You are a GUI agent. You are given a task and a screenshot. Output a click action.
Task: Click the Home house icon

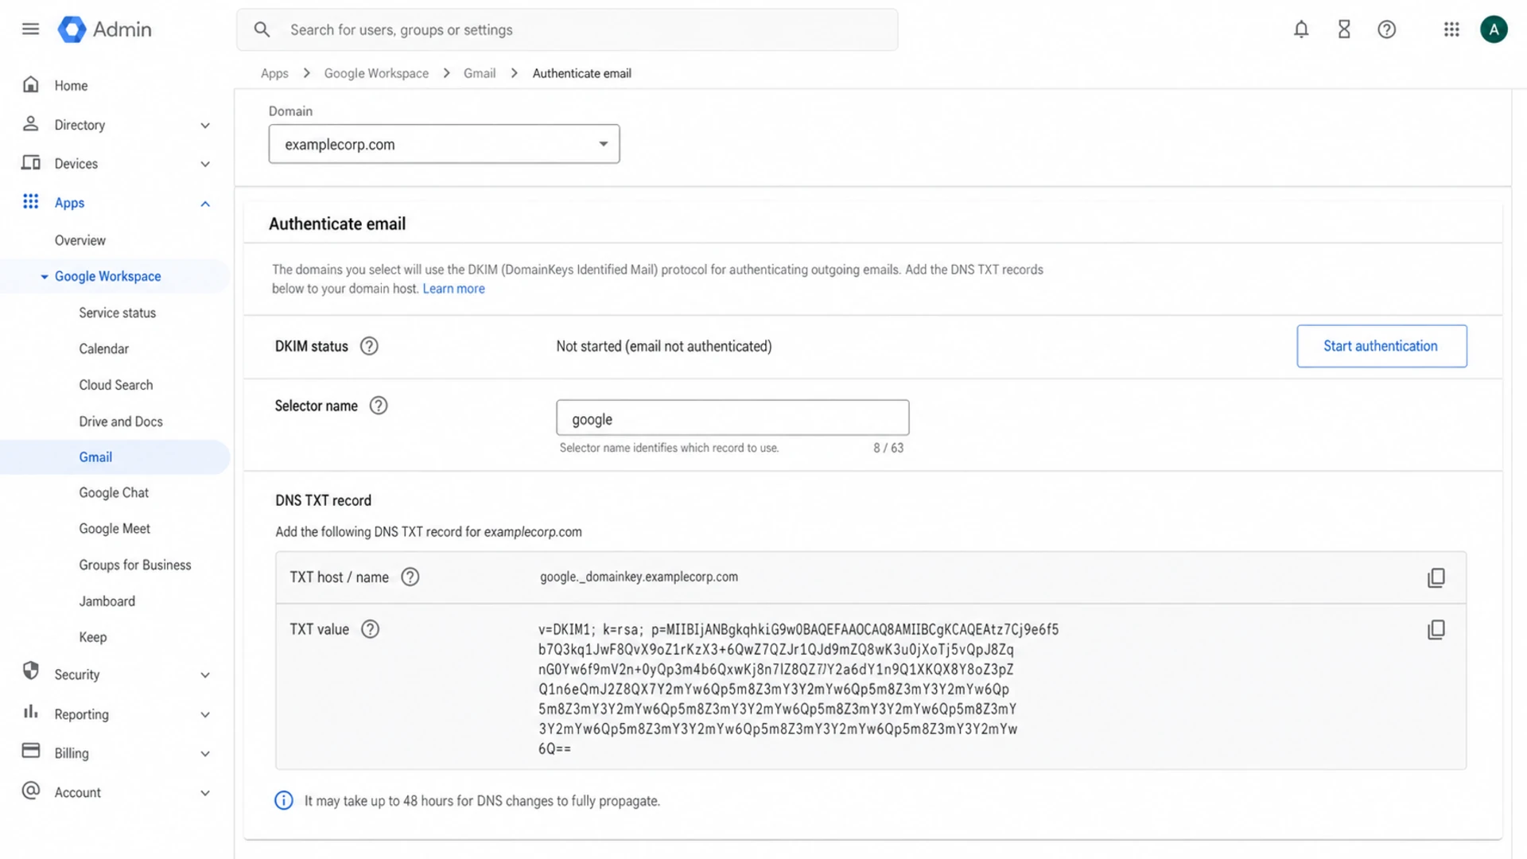pyautogui.click(x=31, y=84)
